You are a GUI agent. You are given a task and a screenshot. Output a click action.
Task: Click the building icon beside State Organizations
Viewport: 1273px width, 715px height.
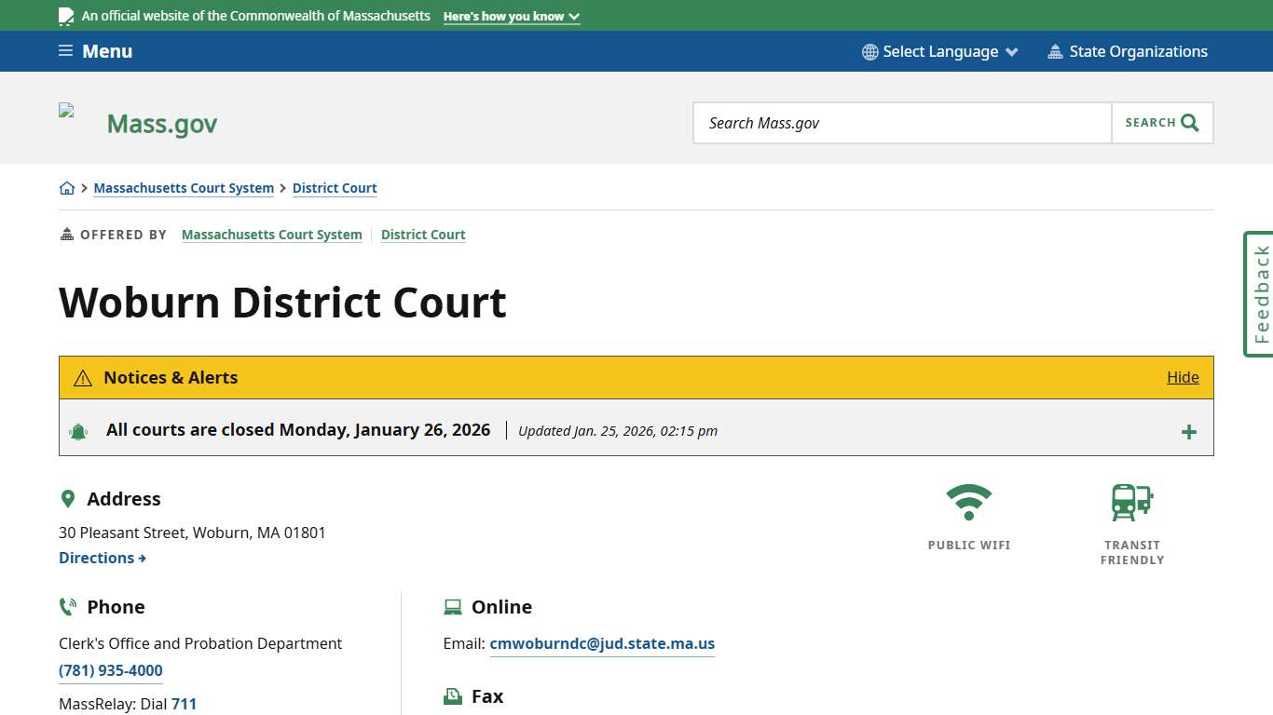coord(1056,51)
